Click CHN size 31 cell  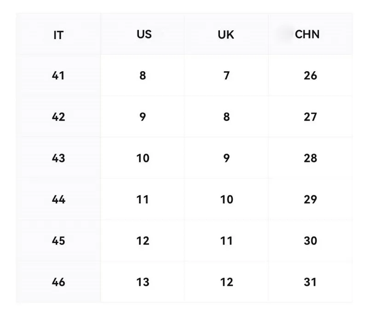310,282
